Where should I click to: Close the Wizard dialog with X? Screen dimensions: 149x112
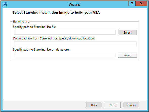(x=141, y=4)
